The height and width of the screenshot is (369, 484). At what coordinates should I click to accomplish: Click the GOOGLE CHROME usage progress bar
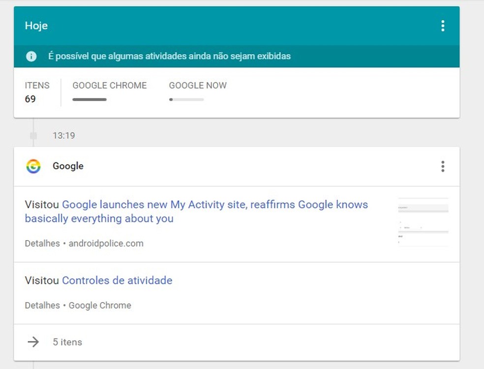[x=89, y=99]
